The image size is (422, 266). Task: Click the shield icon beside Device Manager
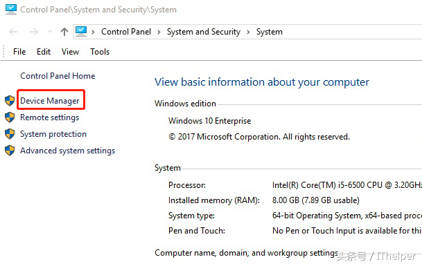10,100
